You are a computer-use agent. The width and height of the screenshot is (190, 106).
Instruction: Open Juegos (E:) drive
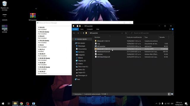pos(80,72)
